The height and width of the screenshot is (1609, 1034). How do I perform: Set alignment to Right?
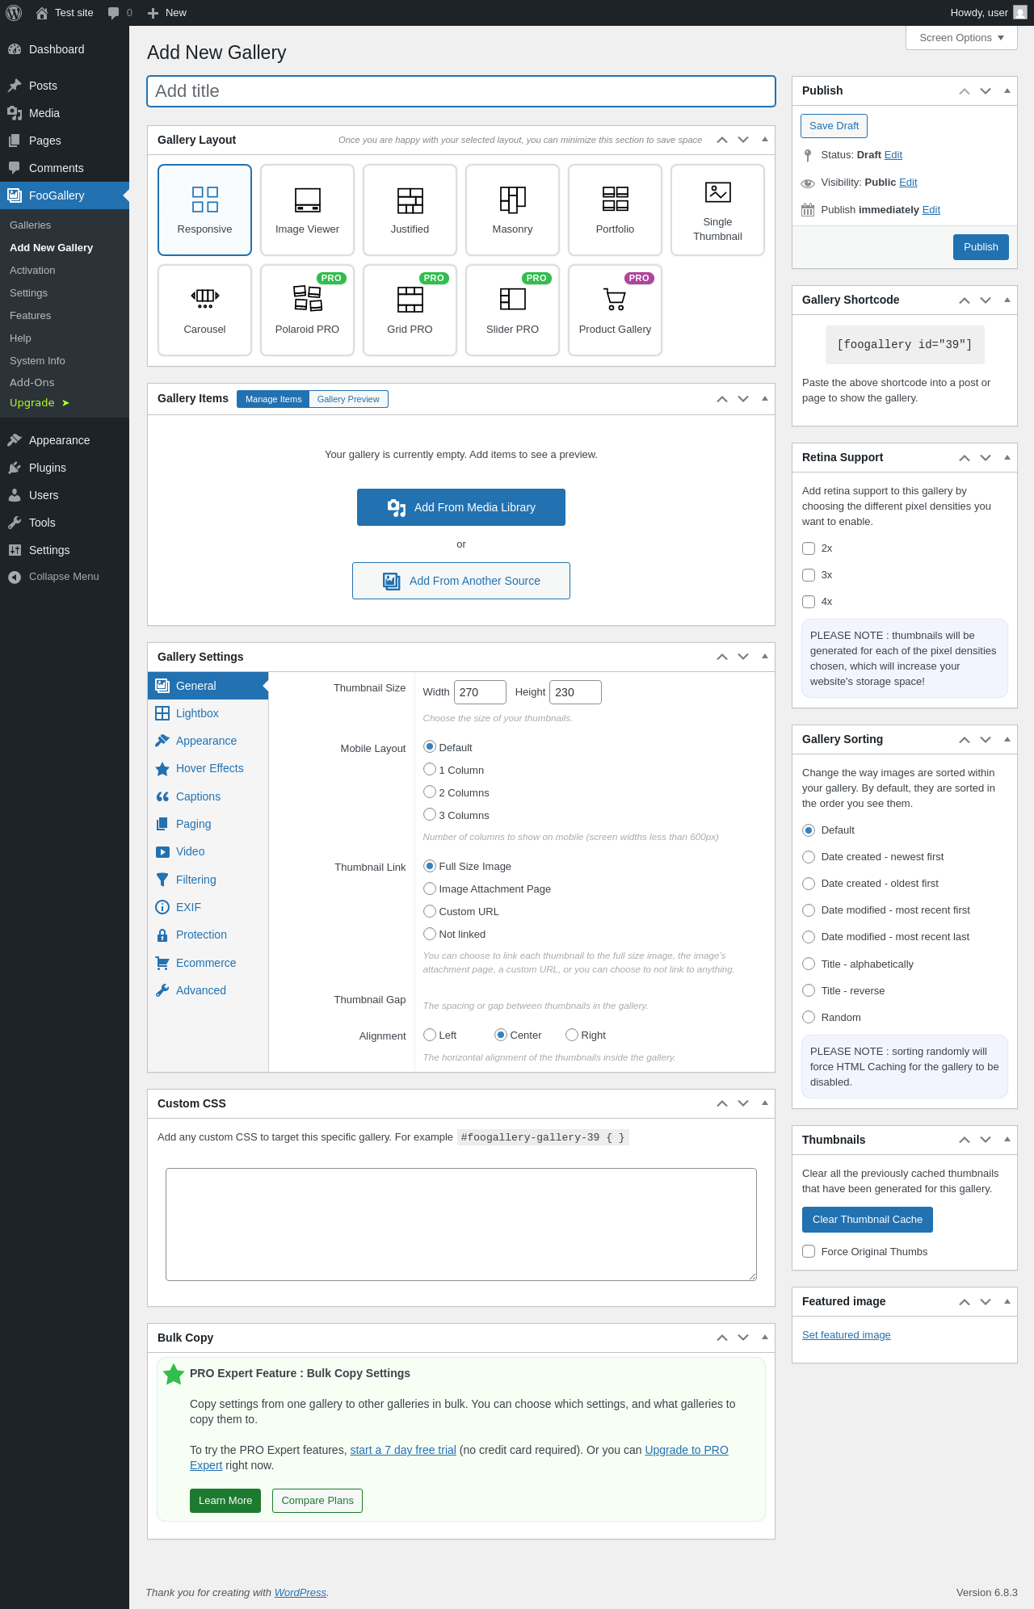pyautogui.click(x=572, y=1035)
